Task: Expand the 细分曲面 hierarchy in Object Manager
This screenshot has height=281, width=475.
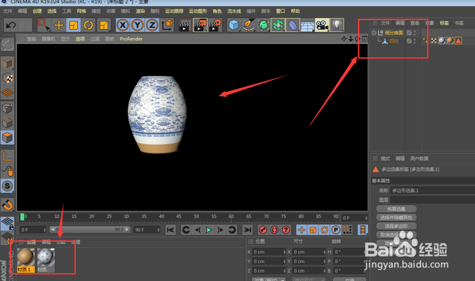Action: pyautogui.click(x=374, y=32)
